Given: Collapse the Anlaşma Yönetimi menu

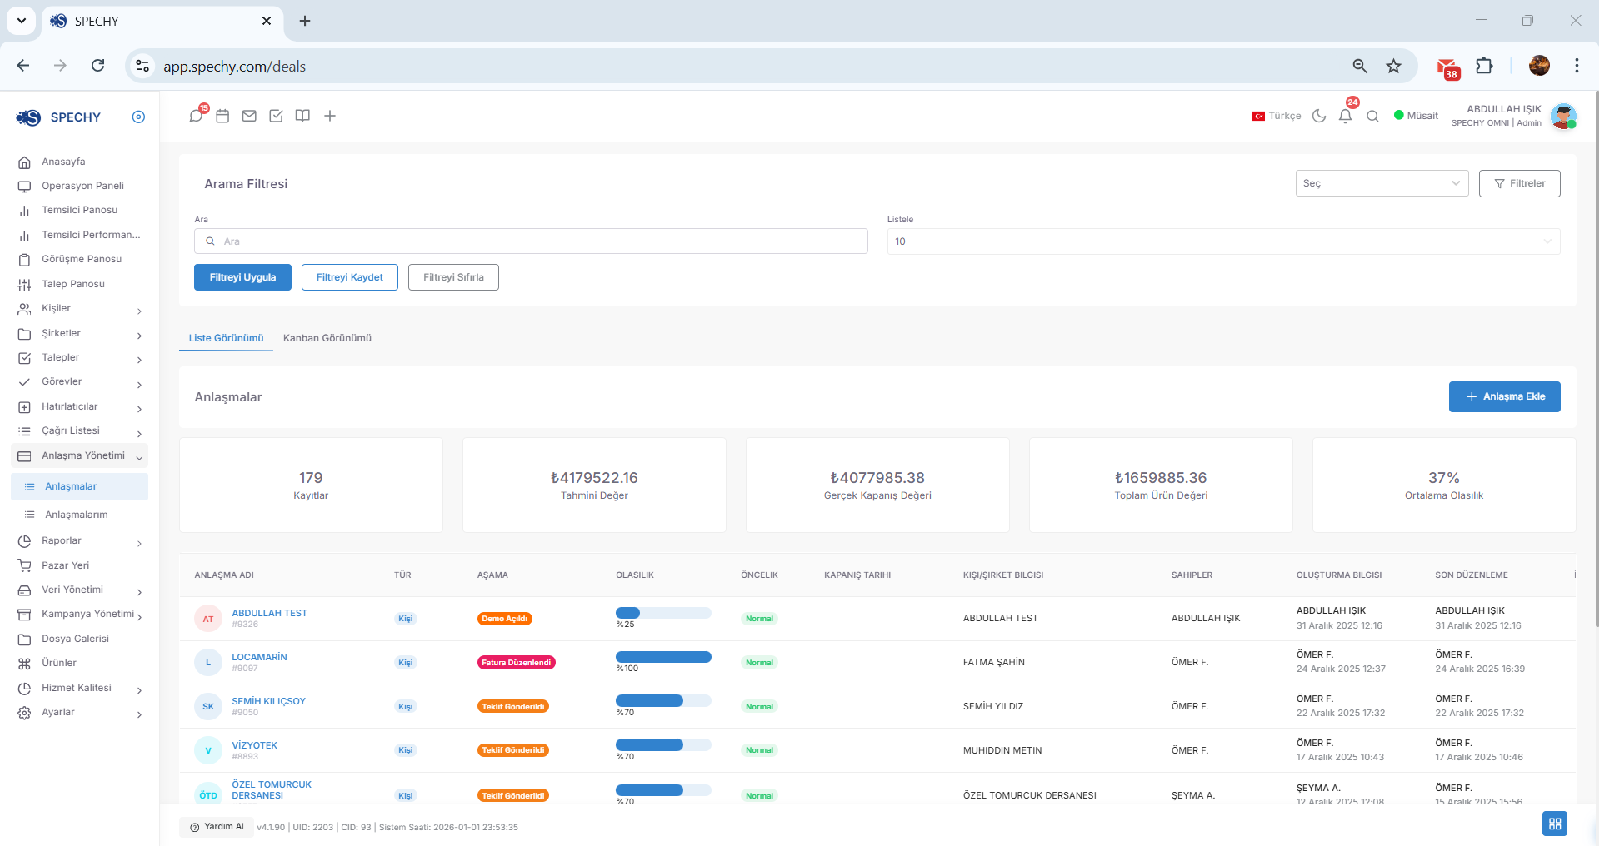Looking at the screenshot, I should [79, 456].
